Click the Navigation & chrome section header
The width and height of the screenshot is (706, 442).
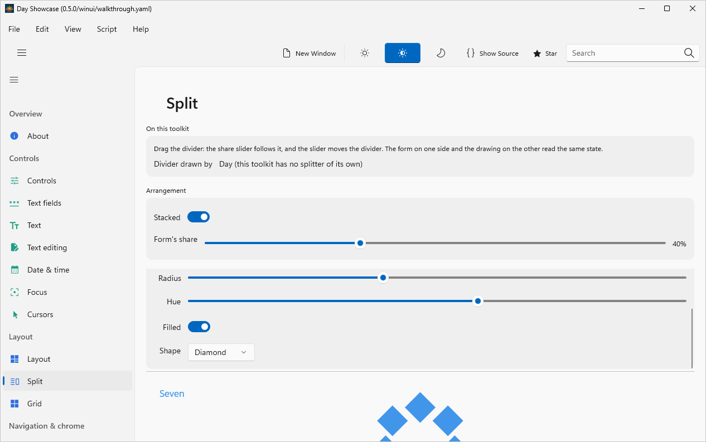[x=47, y=426]
